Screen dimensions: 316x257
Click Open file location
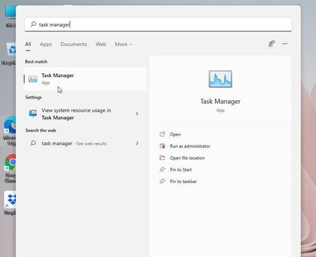(187, 158)
